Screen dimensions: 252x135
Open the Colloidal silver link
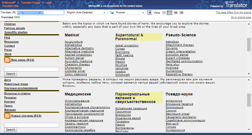pyautogui.click(x=75, y=71)
